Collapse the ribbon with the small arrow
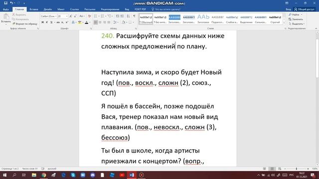 [316, 29]
